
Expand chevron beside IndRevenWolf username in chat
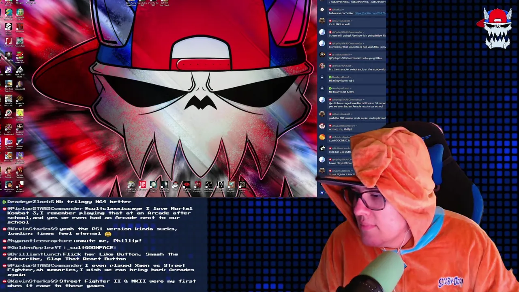click(351, 55)
